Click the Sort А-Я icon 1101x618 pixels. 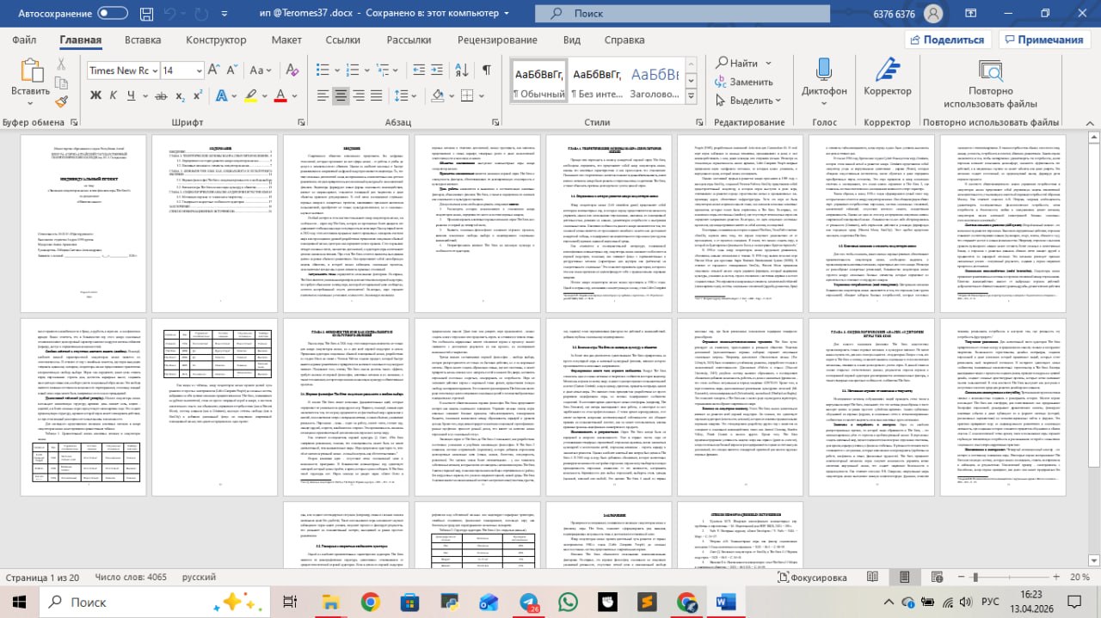click(463, 70)
